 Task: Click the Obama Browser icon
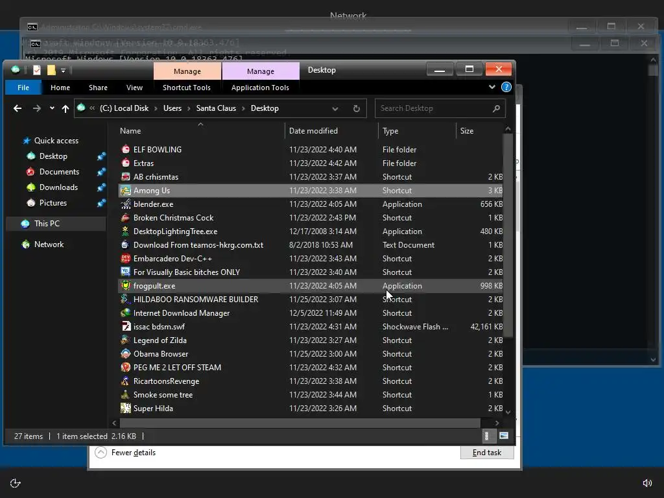point(125,353)
